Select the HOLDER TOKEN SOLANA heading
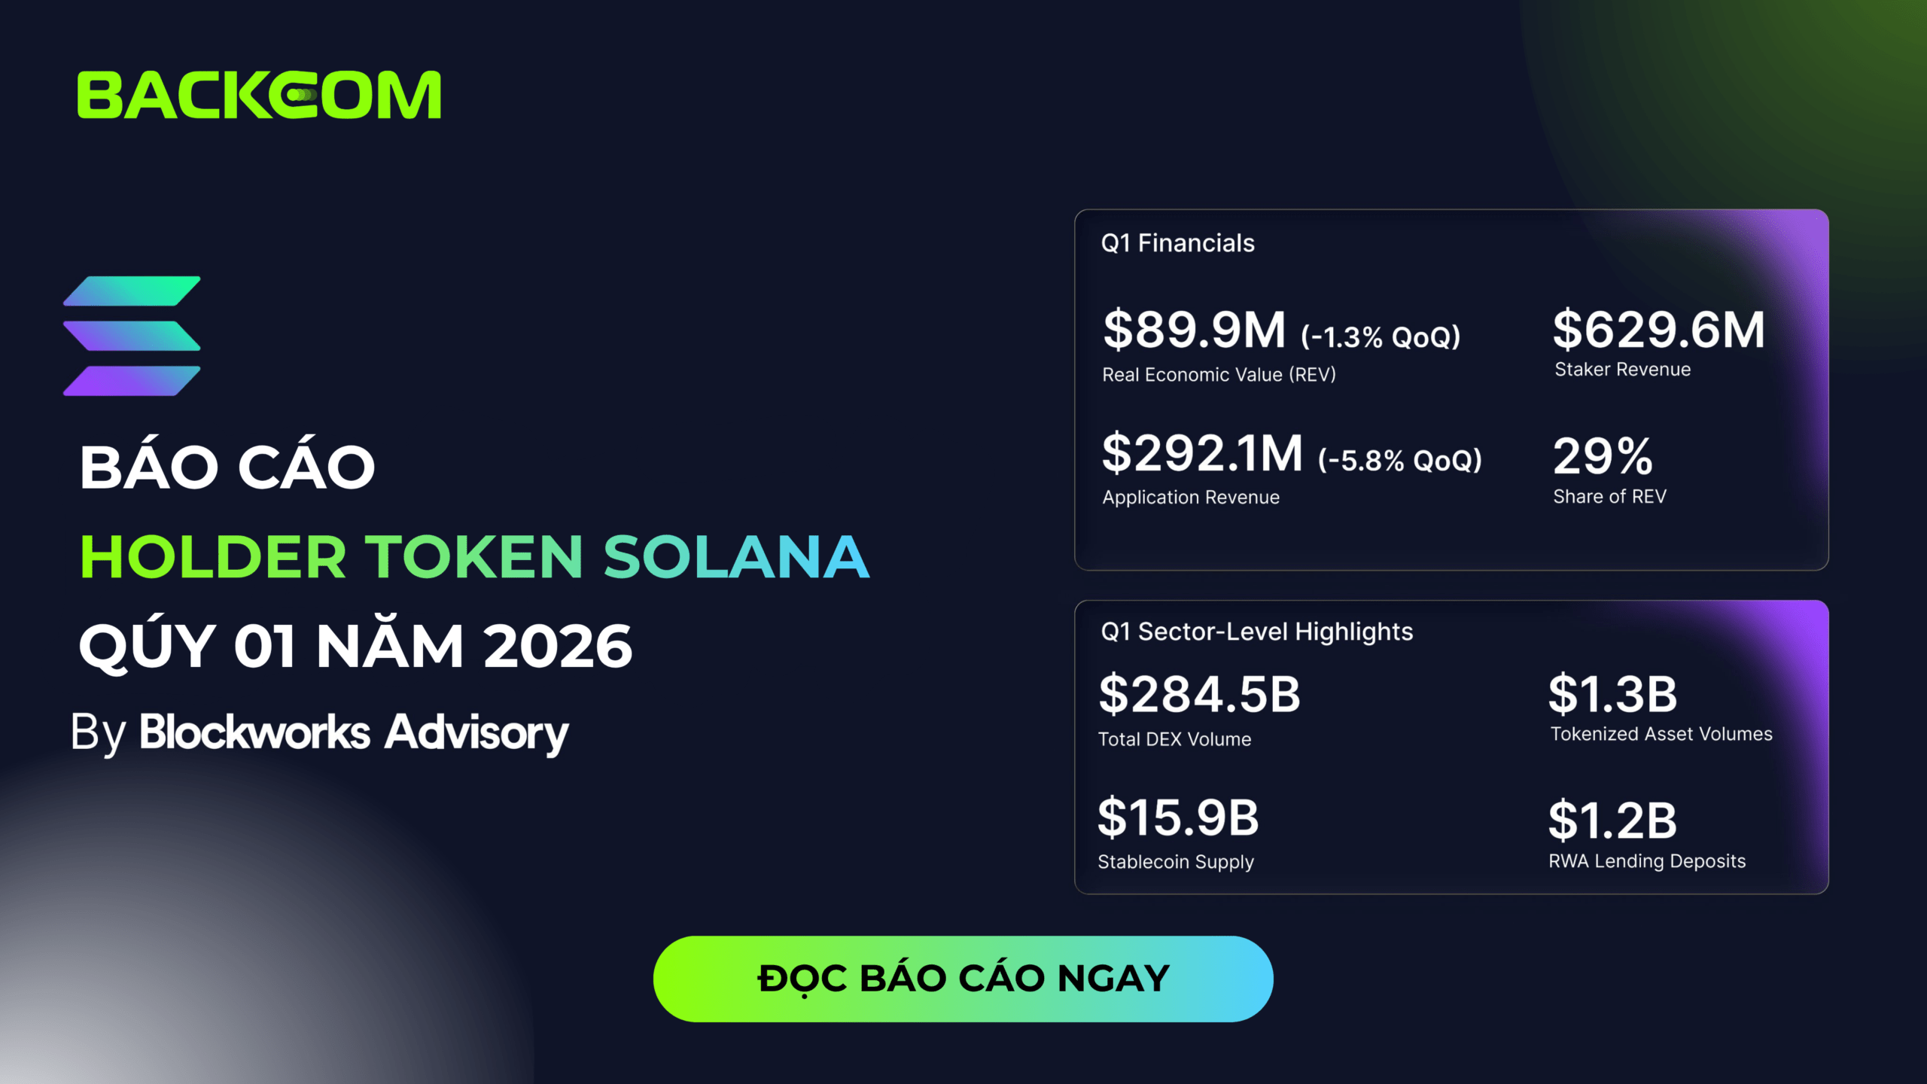 (474, 557)
